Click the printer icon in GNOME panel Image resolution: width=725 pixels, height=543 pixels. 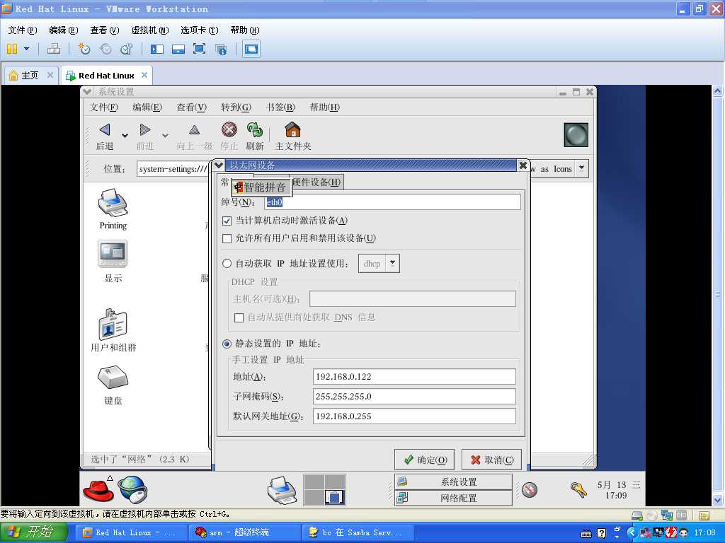pyautogui.click(x=282, y=490)
